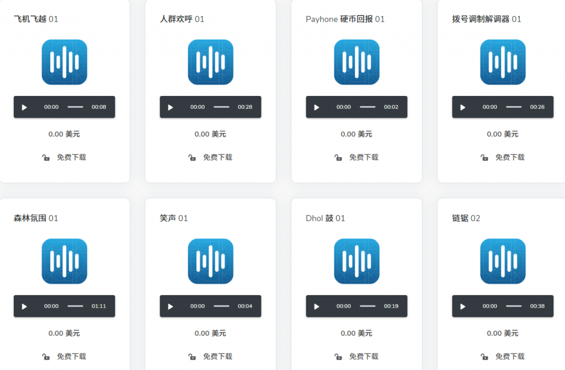Click the waveform icon for 飞机飞越 01
The width and height of the screenshot is (565, 370).
[x=64, y=62]
